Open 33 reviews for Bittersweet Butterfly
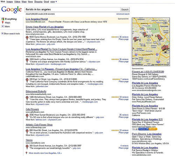This screenshot has height=156, width=175. [x=124, y=97]
